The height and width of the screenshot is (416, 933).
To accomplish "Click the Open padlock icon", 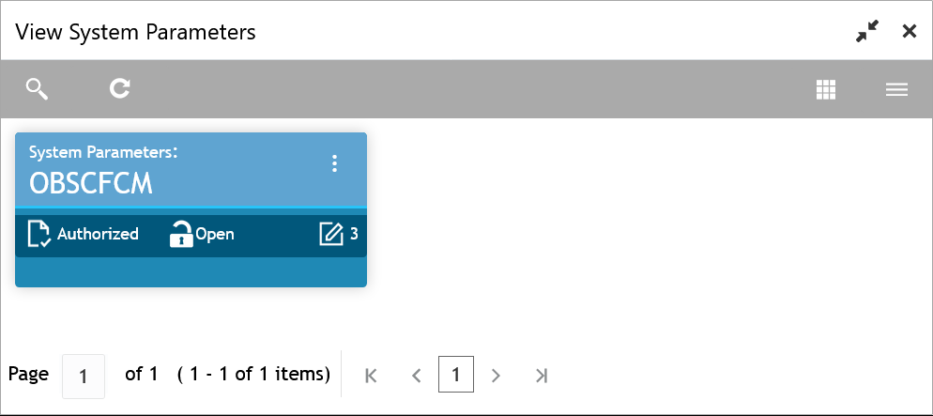I will click(x=181, y=233).
